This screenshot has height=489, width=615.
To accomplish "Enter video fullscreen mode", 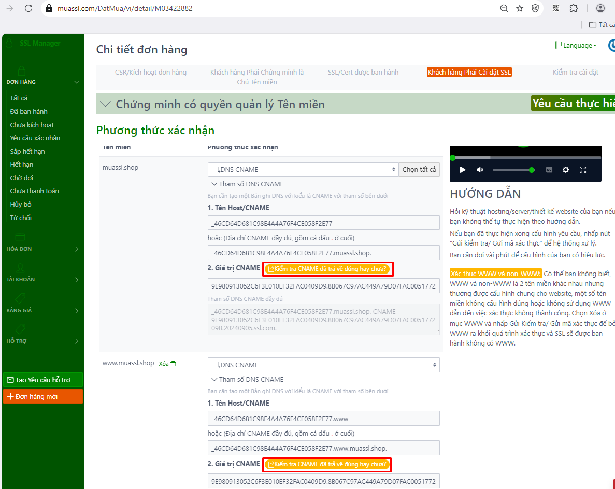I will coord(583,170).
